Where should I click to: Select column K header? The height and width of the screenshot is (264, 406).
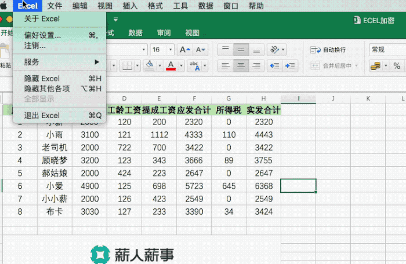click(368, 98)
